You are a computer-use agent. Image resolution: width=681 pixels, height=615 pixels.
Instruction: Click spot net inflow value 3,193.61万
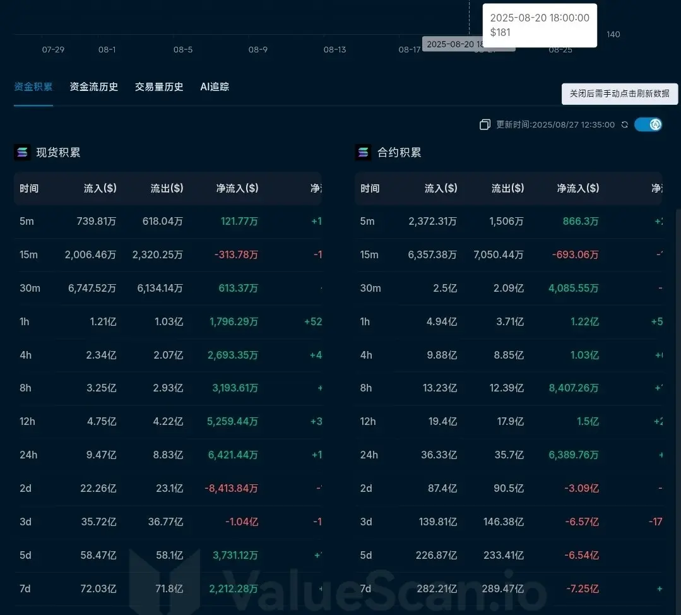click(235, 388)
